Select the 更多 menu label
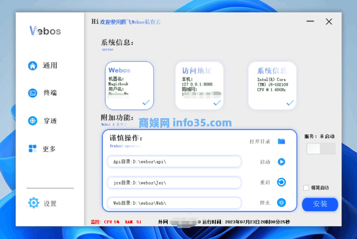The height and width of the screenshot is (239, 357). [x=49, y=149]
